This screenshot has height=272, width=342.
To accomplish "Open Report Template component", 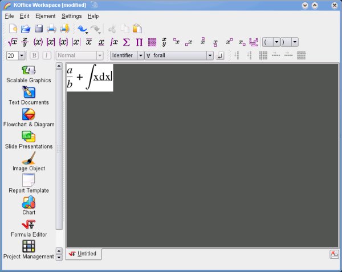I will (28, 183).
